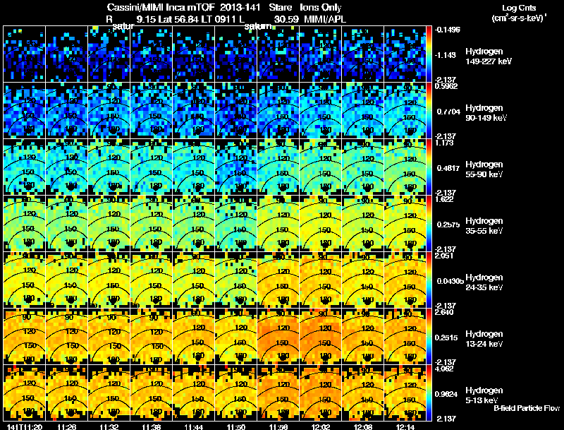Select 149-227 keV panel at 12:08
The image size is (564, 430).
tap(363, 54)
